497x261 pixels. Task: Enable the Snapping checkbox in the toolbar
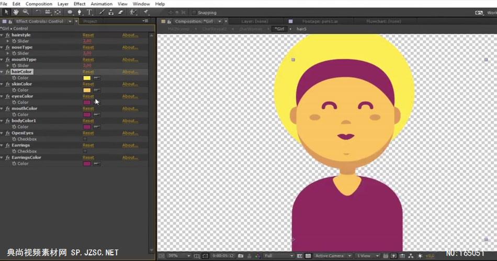pos(195,13)
